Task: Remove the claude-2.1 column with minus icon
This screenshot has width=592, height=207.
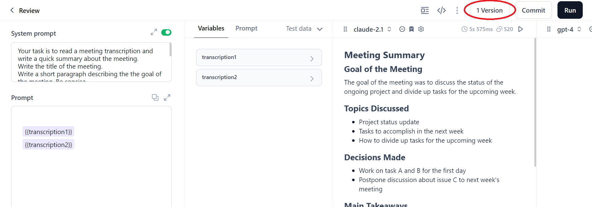Action: [402, 29]
